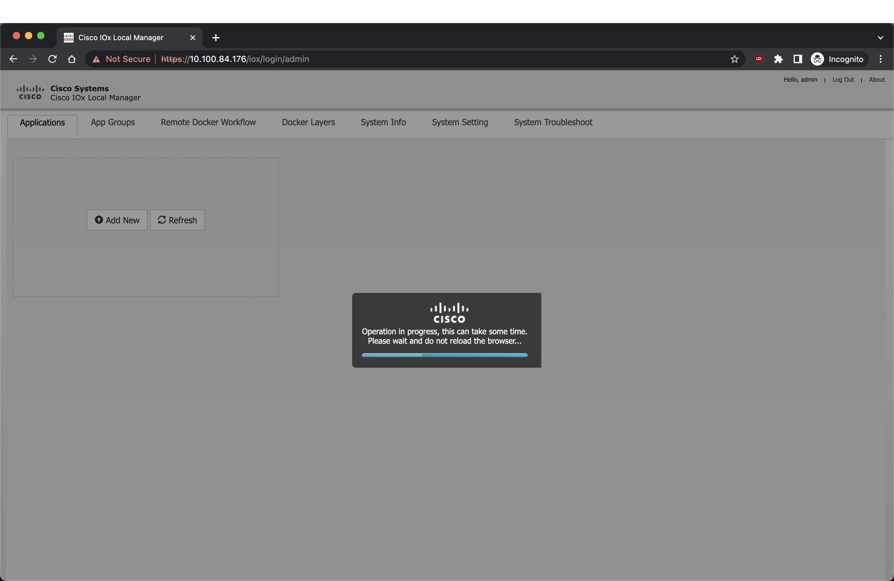
Task: Click the Log Out link
Action: 843,80
